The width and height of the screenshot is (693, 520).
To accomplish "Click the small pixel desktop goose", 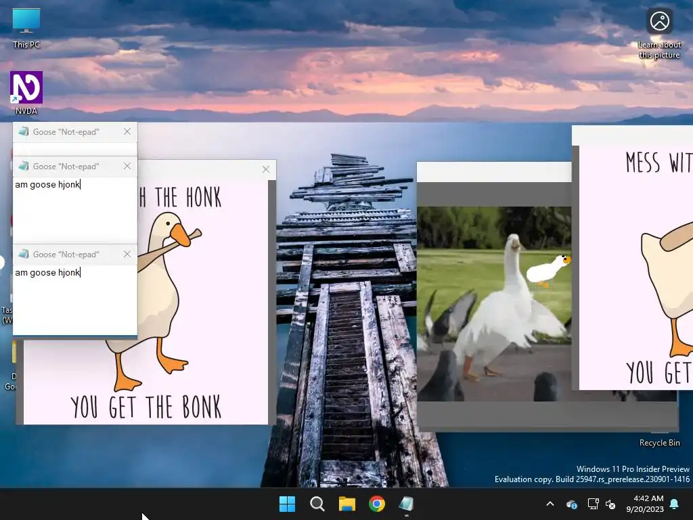I will tap(548, 271).
